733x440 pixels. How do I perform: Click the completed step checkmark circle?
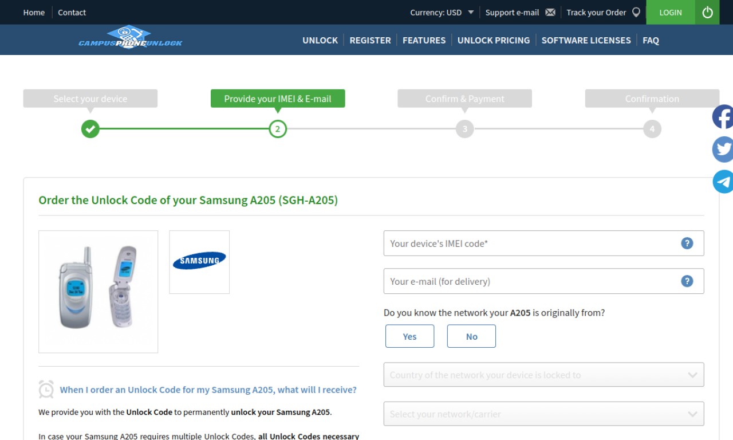point(90,129)
